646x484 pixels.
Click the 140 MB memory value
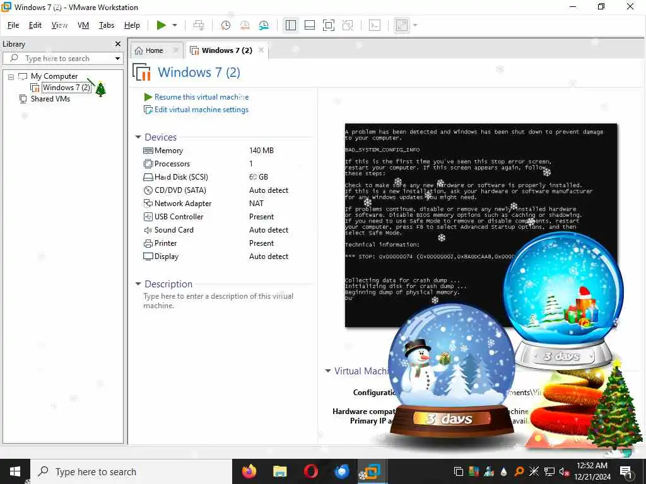click(x=261, y=151)
